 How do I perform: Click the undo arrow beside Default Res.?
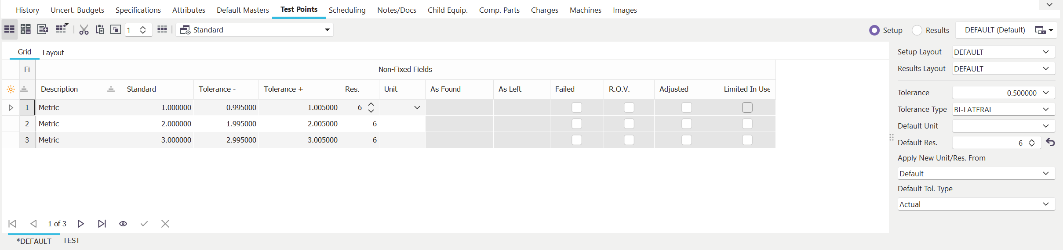(1050, 143)
